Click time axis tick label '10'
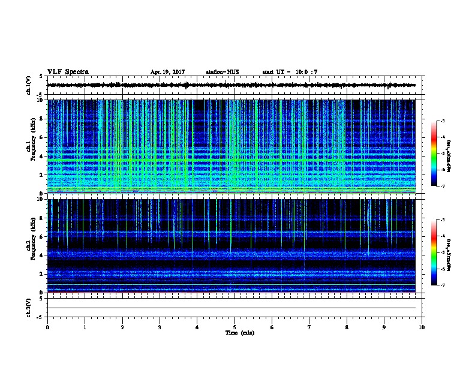Viewport: 475px width, 367px height. [x=422, y=327]
